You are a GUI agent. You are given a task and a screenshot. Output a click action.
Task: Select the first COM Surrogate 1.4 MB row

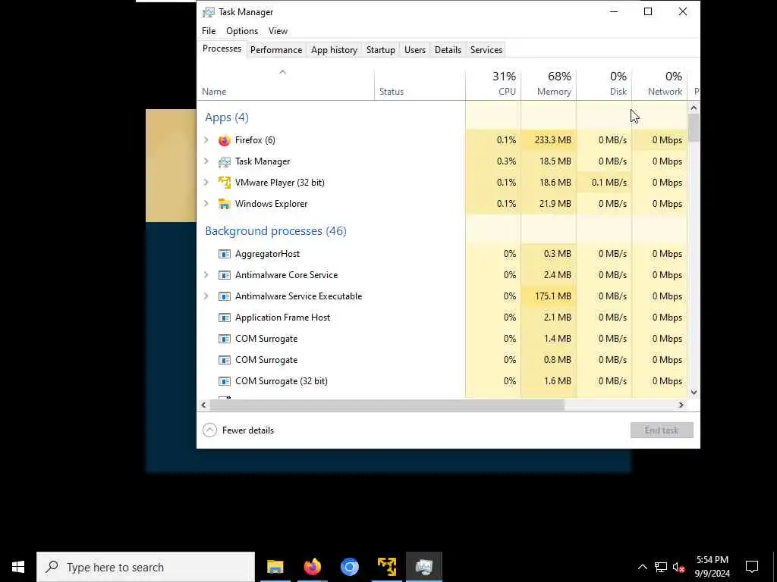tap(442, 339)
